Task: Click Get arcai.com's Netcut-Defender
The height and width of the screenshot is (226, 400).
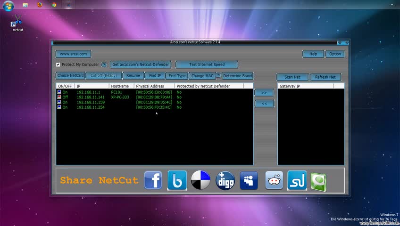Action: (x=141, y=65)
